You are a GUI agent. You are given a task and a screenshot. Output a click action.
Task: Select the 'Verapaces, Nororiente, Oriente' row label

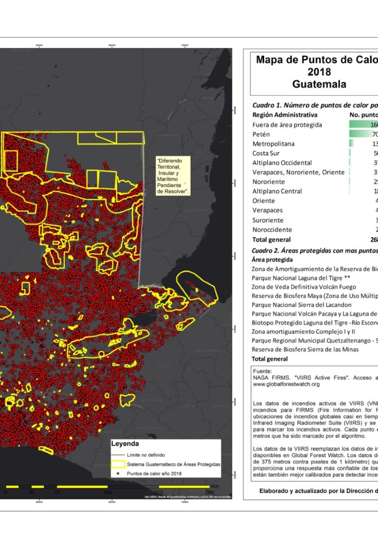(x=298, y=172)
